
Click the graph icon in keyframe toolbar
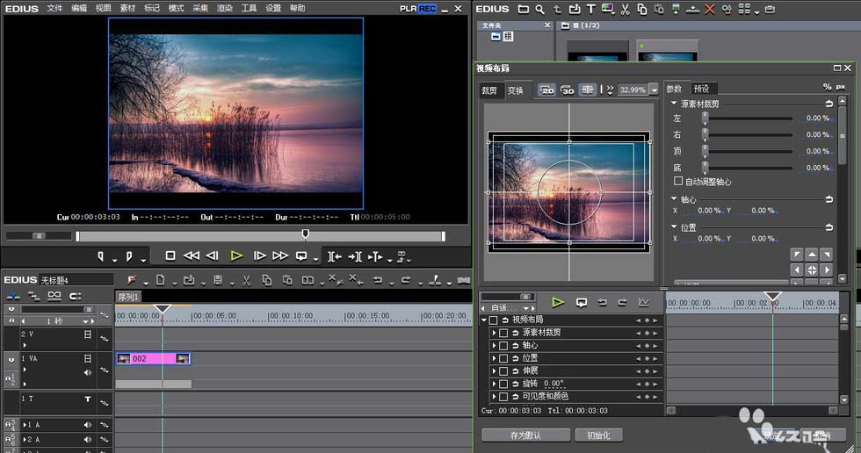pos(644,303)
